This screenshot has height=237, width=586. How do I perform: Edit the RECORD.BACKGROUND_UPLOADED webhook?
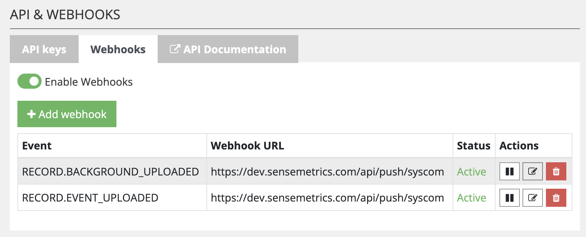click(x=533, y=171)
